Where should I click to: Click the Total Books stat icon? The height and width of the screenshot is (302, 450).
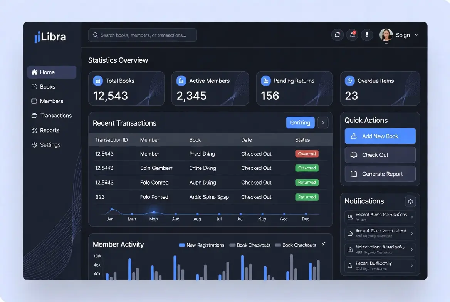point(98,81)
